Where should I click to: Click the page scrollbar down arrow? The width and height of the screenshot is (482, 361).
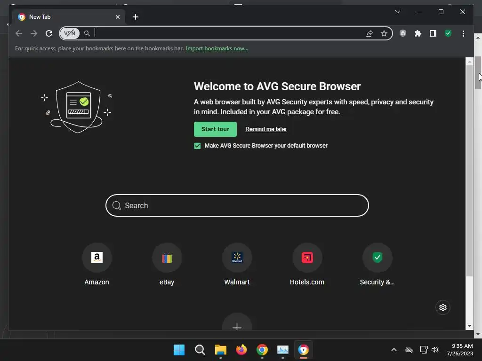coord(469,326)
